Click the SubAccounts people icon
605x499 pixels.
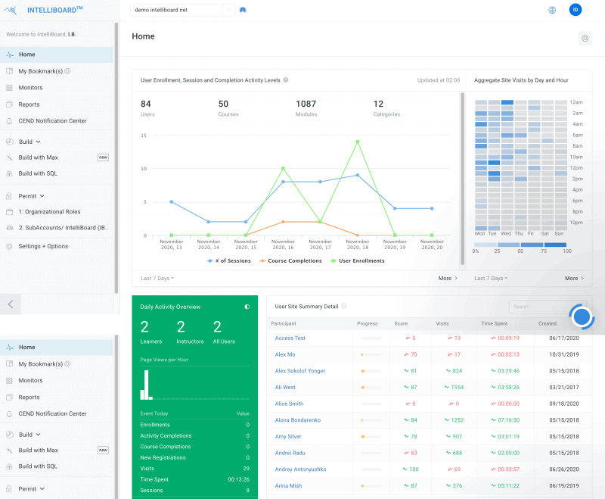tap(9, 228)
